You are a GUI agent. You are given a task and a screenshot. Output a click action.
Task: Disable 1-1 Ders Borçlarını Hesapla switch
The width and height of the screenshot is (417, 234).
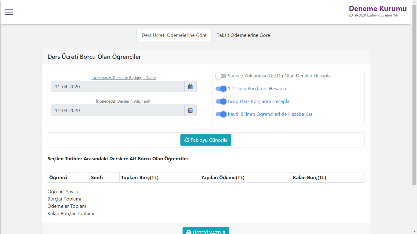point(221,89)
